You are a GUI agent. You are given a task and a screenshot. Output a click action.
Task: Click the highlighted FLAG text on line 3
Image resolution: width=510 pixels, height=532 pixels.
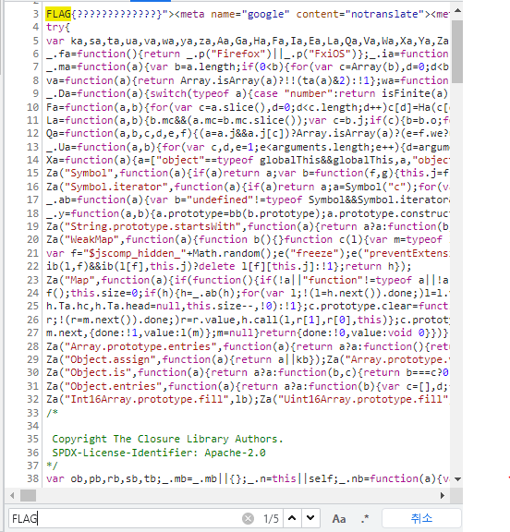(x=58, y=14)
